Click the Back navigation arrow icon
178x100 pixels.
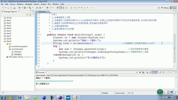[x=85, y=8]
